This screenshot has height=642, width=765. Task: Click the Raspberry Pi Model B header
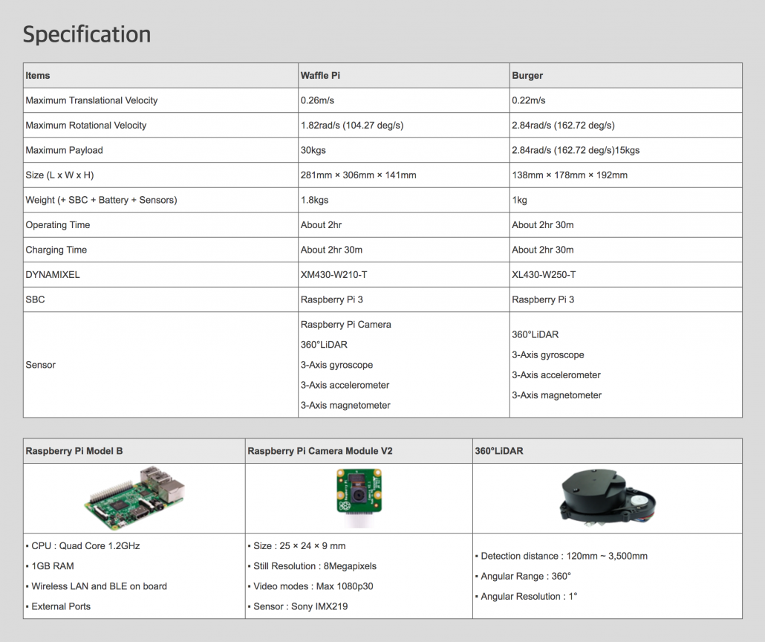(74, 451)
